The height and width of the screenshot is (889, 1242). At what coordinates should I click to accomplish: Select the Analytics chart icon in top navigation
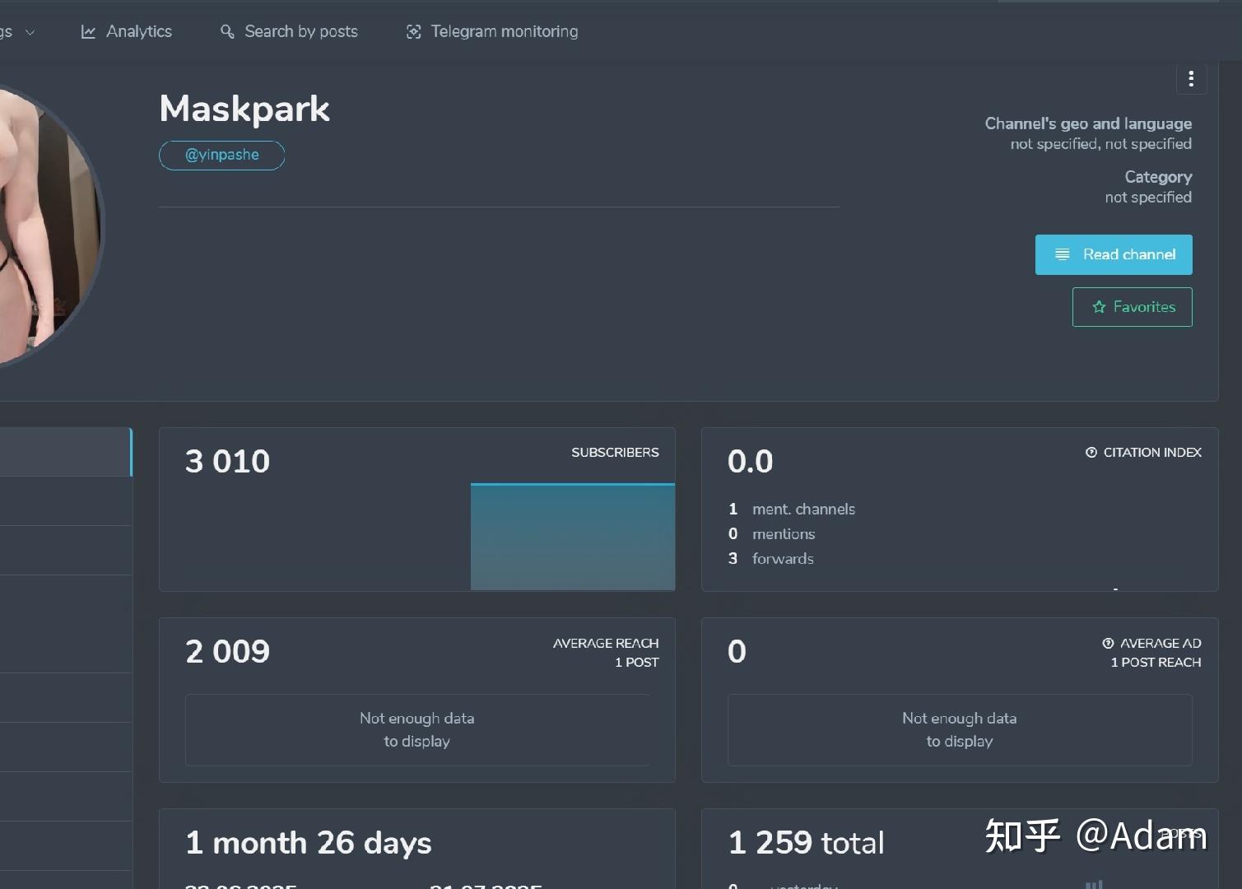click(x=88, y=31)
